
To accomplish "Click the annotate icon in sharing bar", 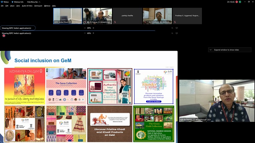I will [172, 28].
